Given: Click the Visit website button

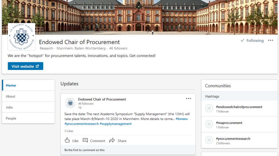Looking at the screenshot, I should (26, 66).
